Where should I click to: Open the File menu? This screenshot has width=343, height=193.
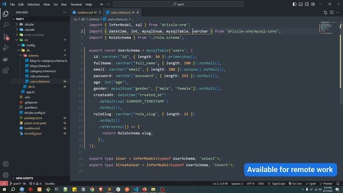click(12, 4)
